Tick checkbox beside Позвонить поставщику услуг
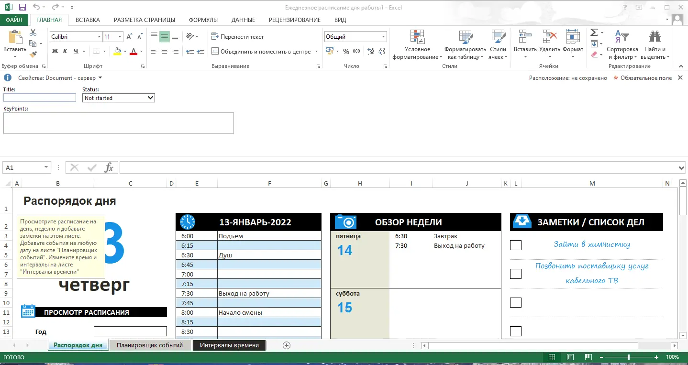 tap(516, 274)
